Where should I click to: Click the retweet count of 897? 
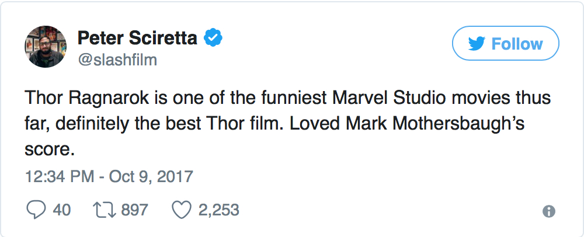(134, 210)
